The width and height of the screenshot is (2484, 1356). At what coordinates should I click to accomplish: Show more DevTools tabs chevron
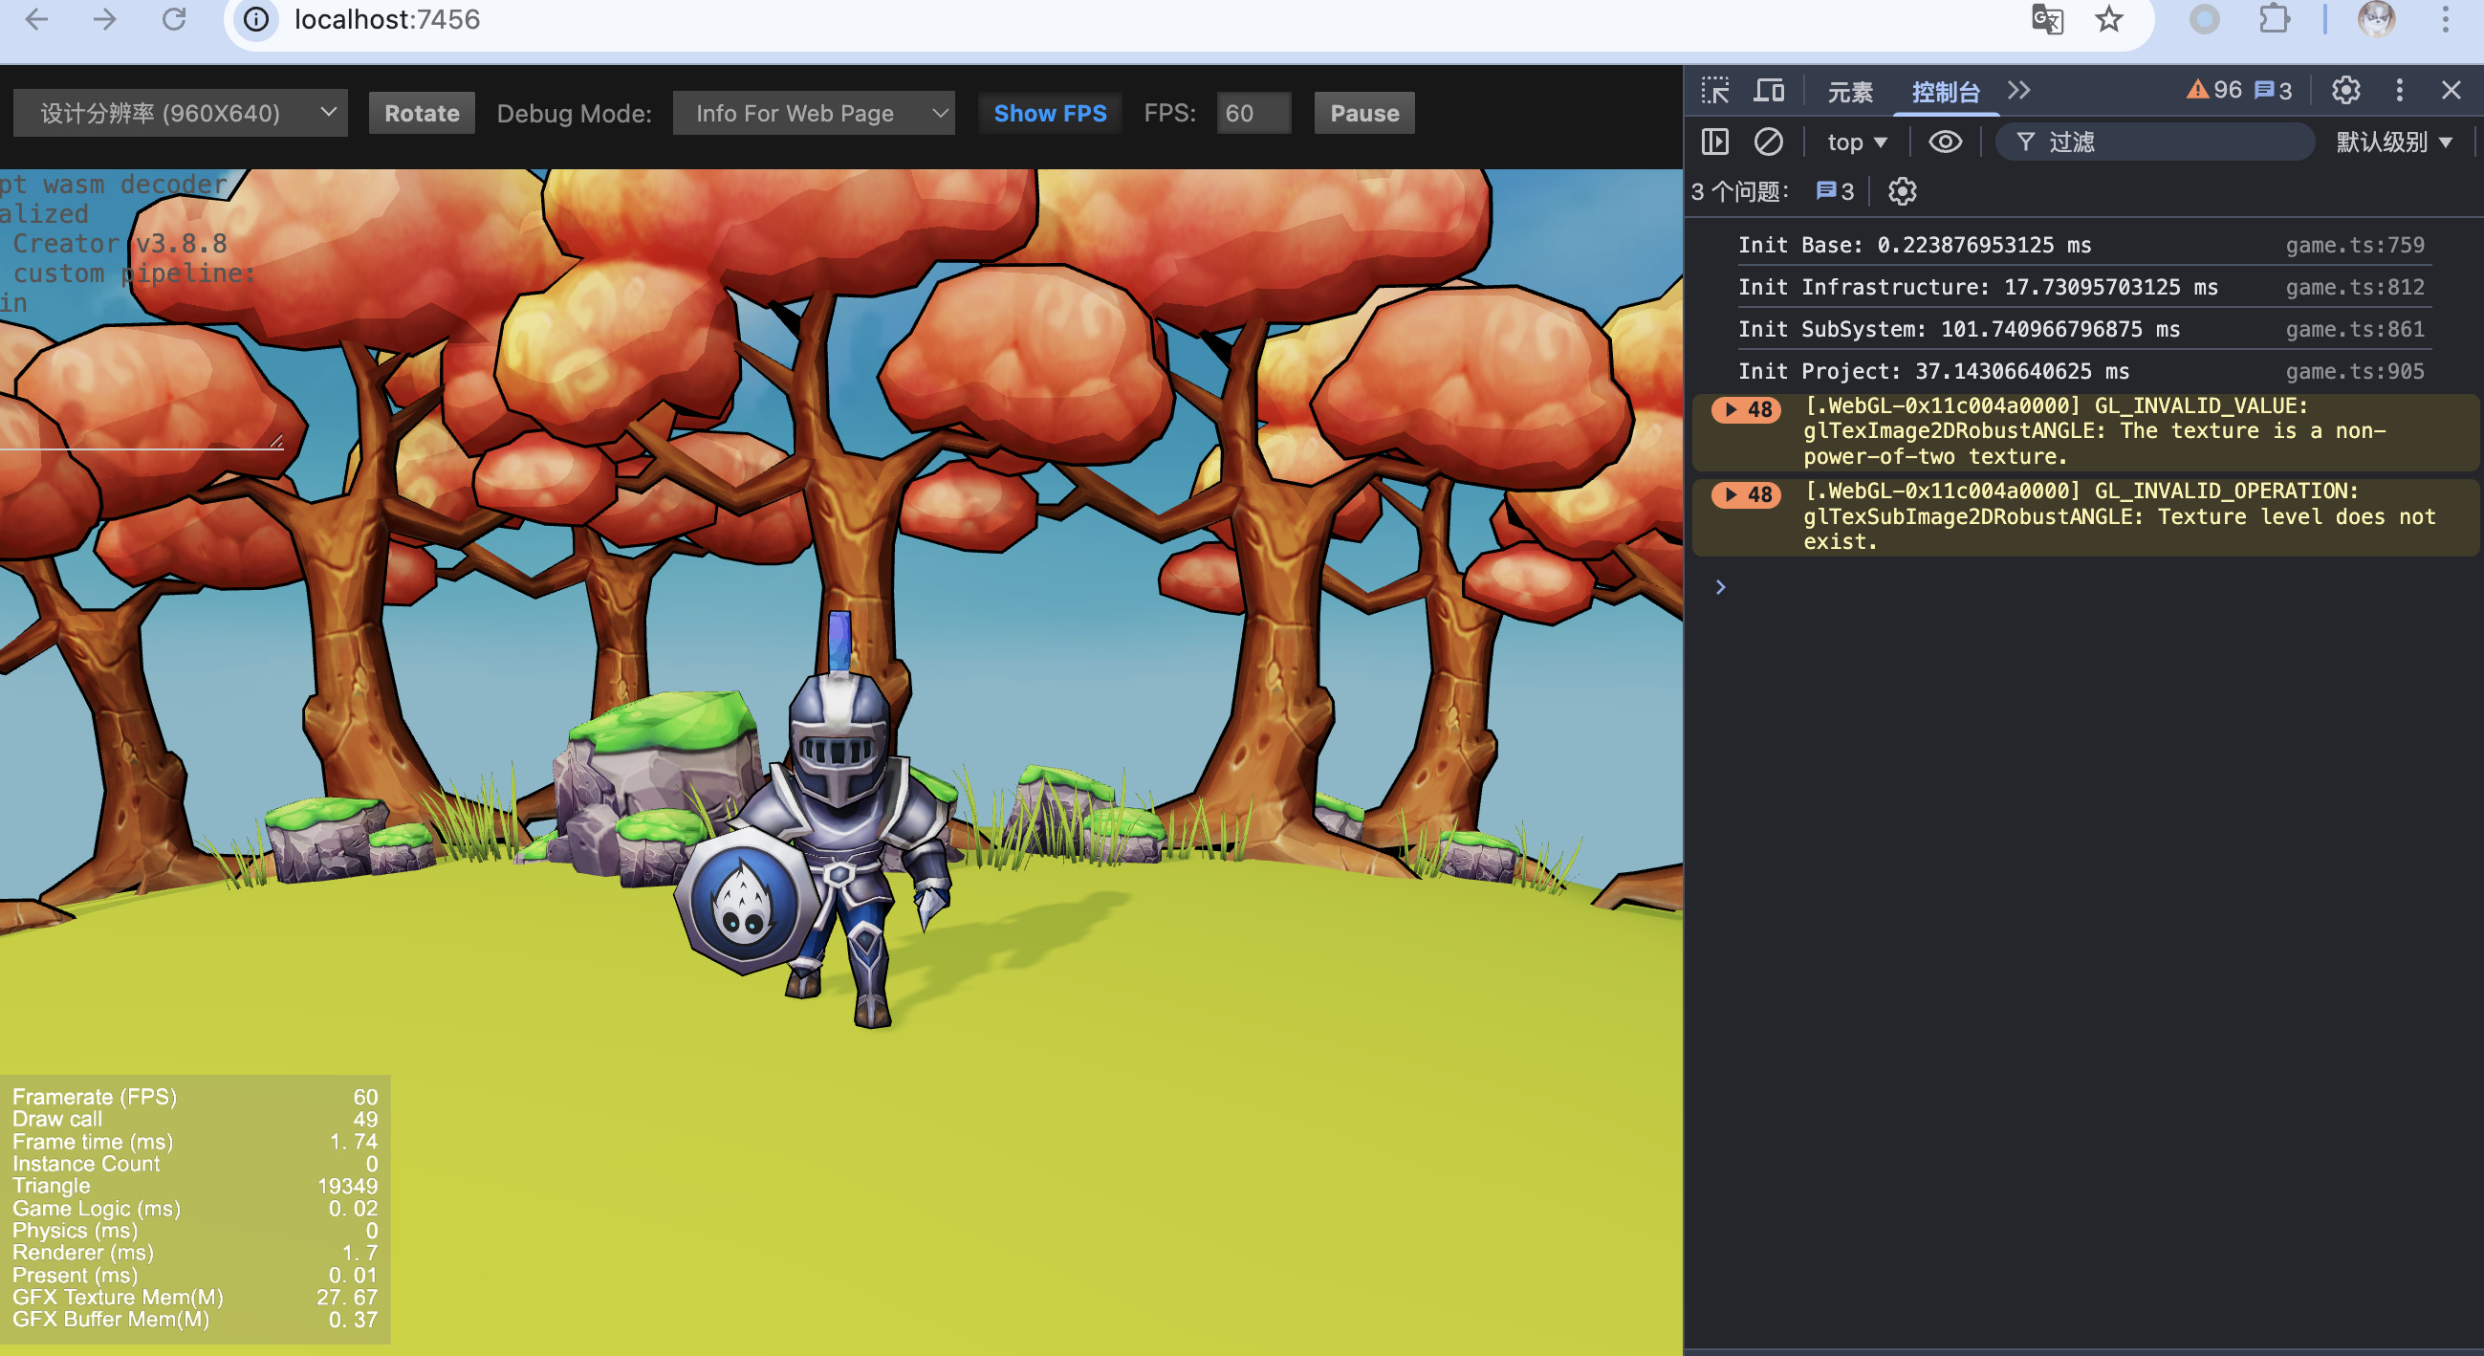click(2018, 91)
